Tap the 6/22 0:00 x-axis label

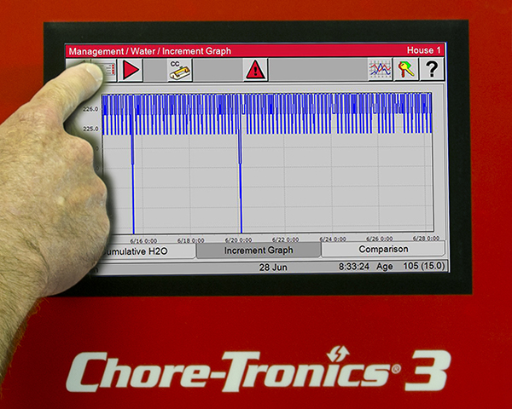click(285, 239)
